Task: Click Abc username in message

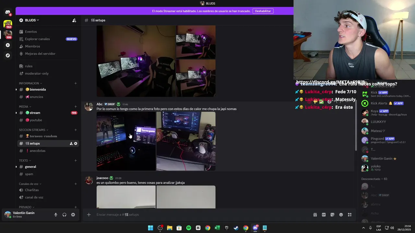Action: click(100, 104)
